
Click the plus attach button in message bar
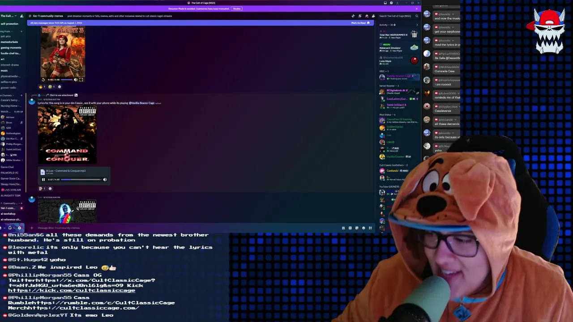32,228
